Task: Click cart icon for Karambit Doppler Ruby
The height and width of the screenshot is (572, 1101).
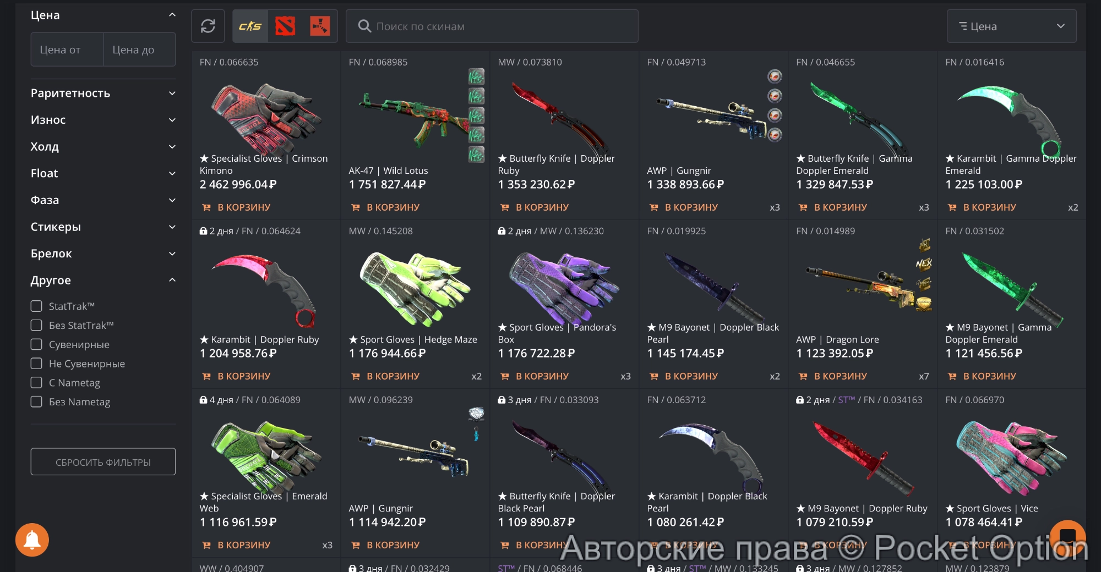Action: tap(206, 376)
